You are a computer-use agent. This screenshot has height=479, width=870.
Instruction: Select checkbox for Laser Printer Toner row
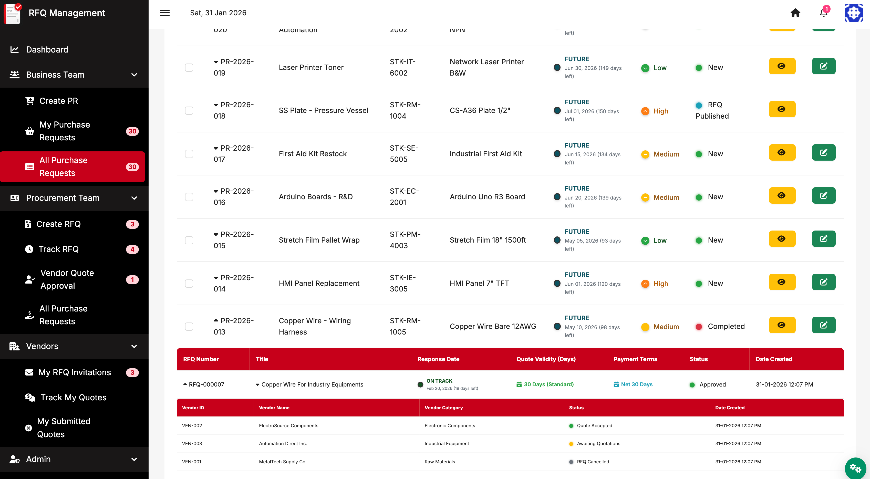(x=189, y=68)
